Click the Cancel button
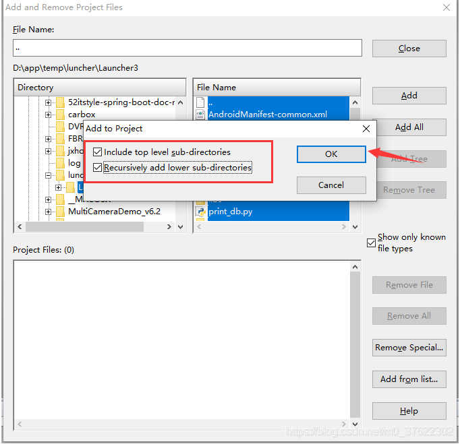This screenshot has height=444, width=460. pos(331,185)
